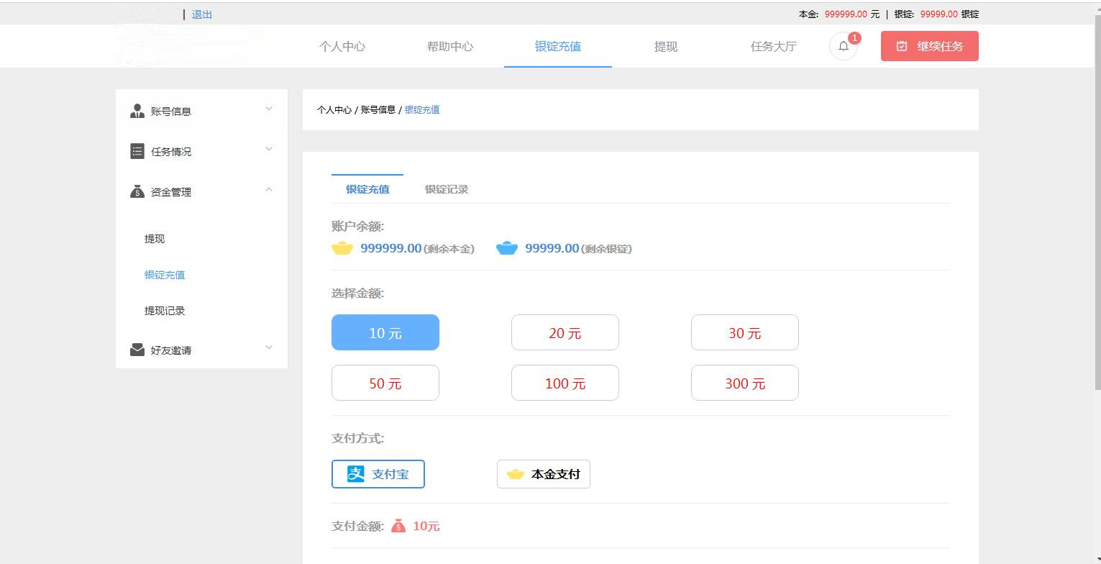Screen dimensions: 1101x564
Task: Expand the 账号信息 sidebar section chevron
Action: point(269,109)
